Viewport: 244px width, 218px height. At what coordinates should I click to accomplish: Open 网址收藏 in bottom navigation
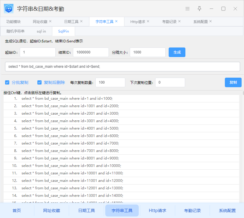tap(51, 211)
